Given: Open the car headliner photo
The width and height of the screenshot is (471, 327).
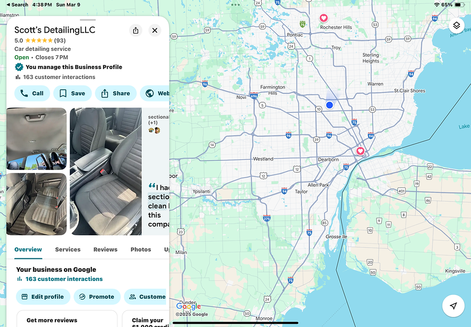Looking at the screenshot, I should pyautogui.click(x=37, y=139).
